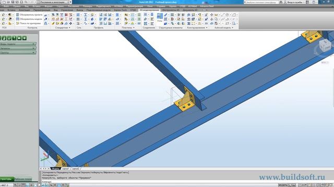Open the first dropdown in the left palette
The width and height of the screenshot is (334, 187).
click(18, 44)
